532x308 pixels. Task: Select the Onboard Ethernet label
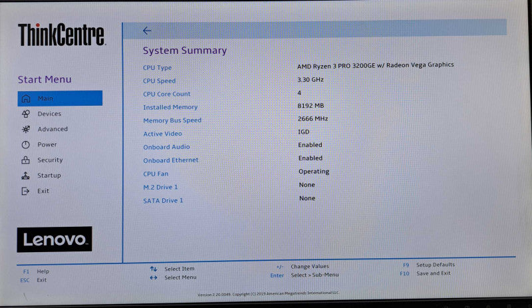(171, 160)
